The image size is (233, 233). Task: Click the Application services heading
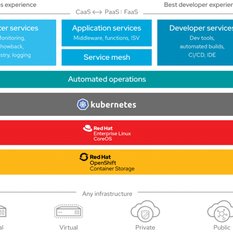(x=107, y=28)
